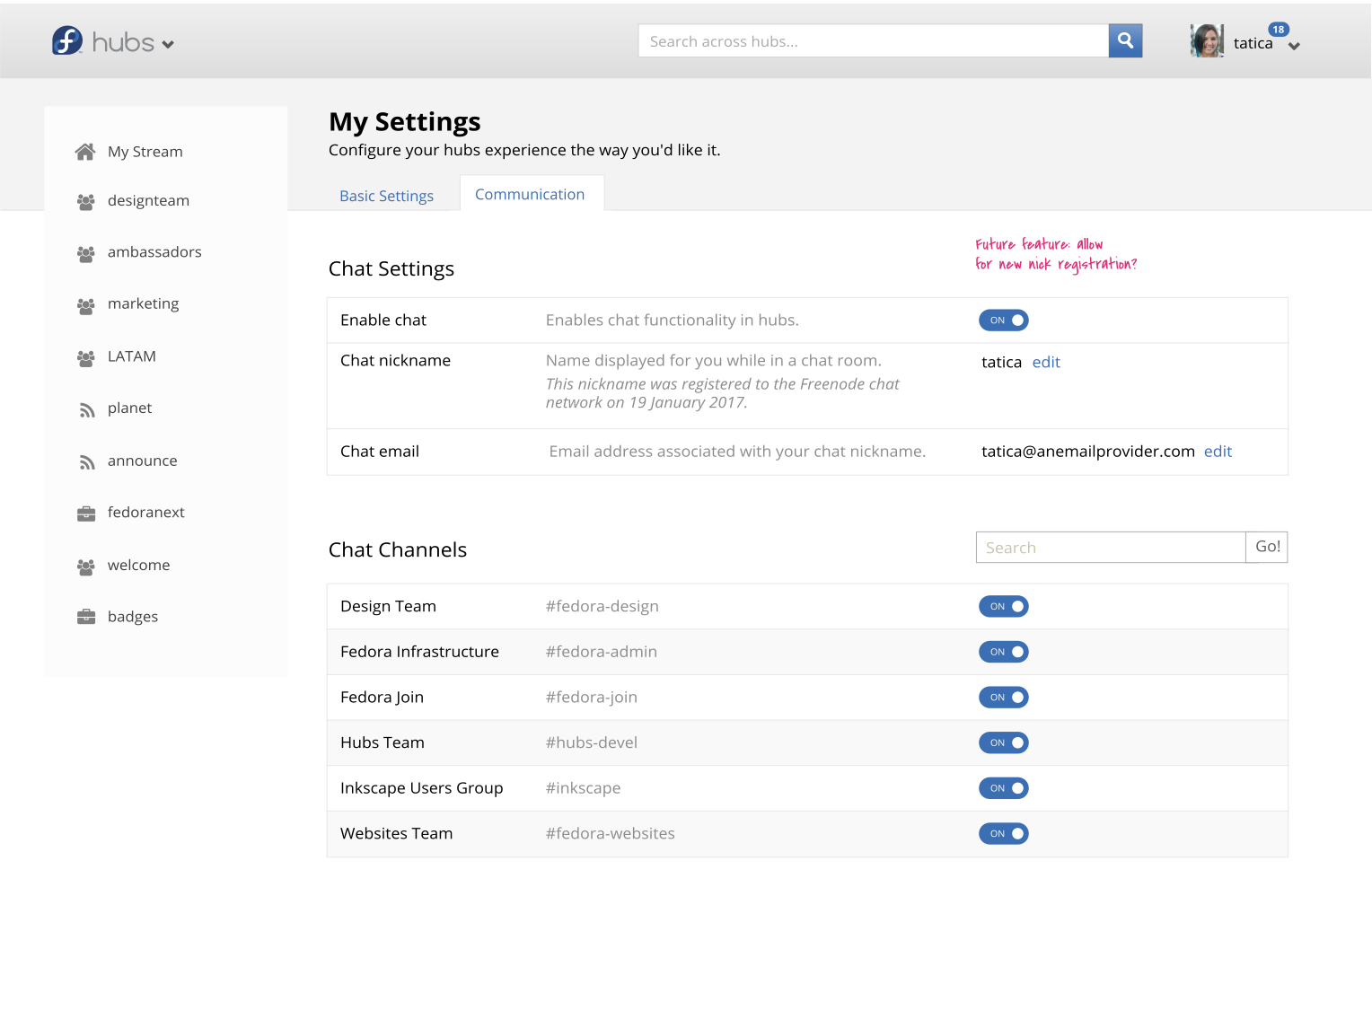Screen dimensions: 1372x1010
Task: Click the fedoranext briefcase icon
Action: tap(86, 514)
